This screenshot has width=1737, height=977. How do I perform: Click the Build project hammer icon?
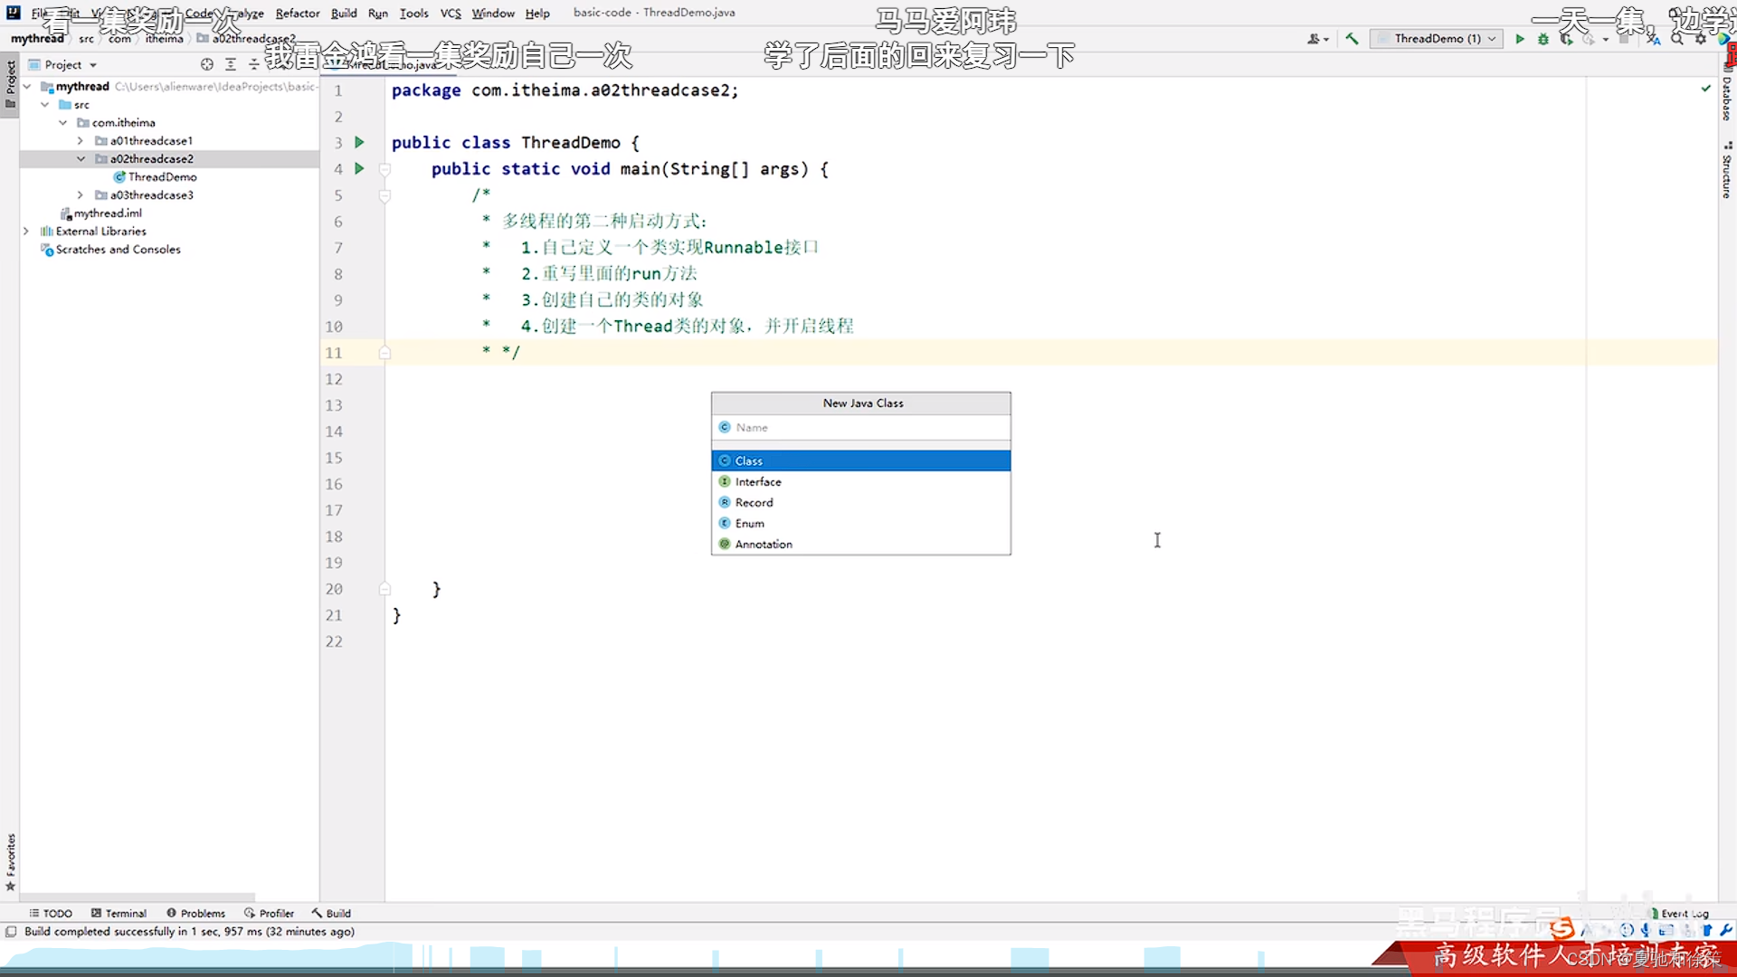(x=1352, y=39)
